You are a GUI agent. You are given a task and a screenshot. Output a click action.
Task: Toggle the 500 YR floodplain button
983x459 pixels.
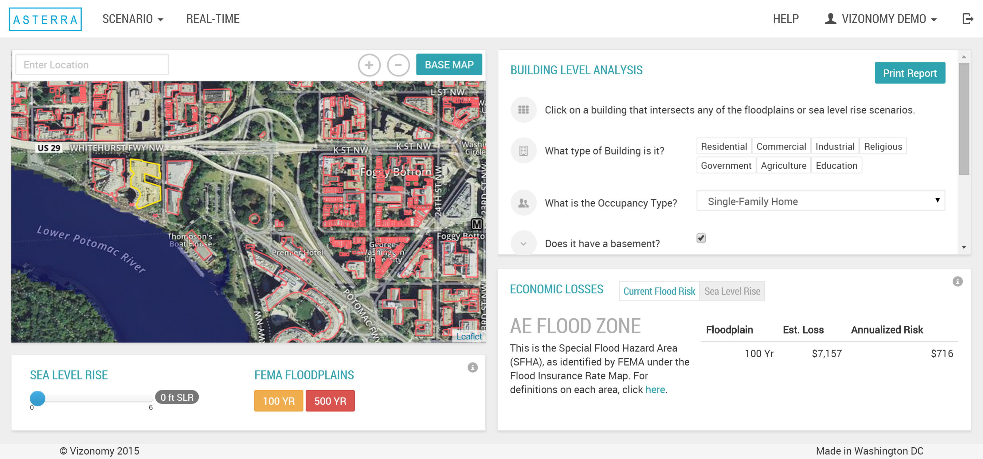(x=330, y=401)
